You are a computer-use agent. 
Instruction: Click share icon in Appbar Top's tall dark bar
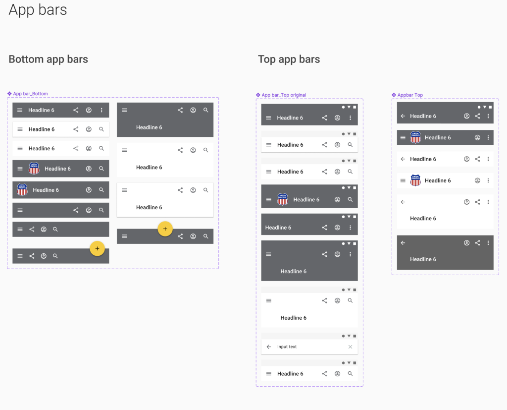point(478,243)
